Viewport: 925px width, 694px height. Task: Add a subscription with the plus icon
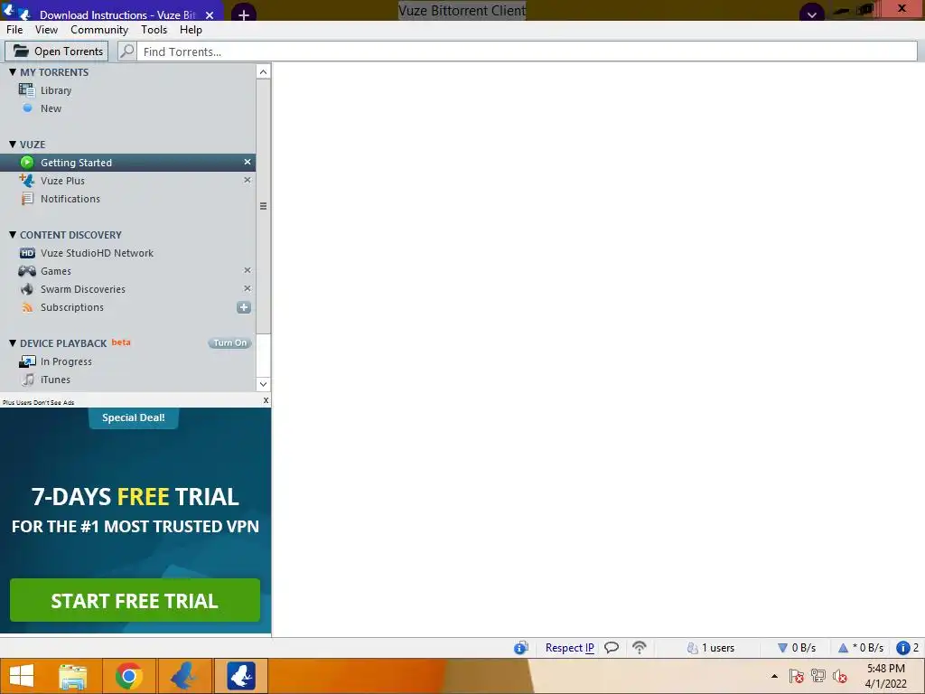click(244, 307)
